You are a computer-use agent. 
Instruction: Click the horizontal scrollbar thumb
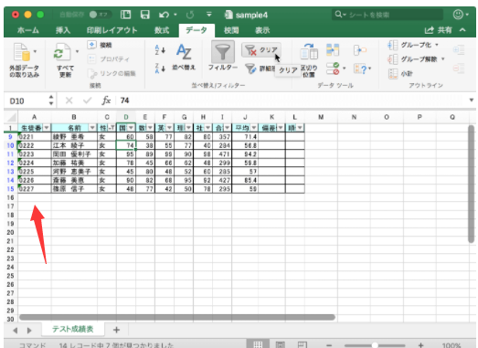point(177,317)
